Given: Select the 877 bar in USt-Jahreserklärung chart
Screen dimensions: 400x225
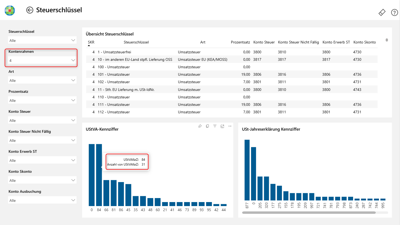Looking at the screenshot, I should click(247, 170).
